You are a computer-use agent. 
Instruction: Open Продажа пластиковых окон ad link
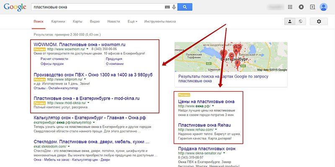coord(207,149)
